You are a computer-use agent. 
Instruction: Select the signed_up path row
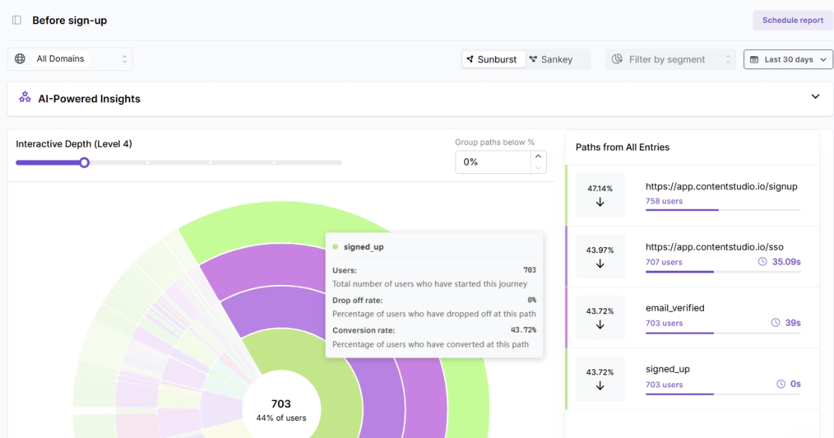[692, 379]
